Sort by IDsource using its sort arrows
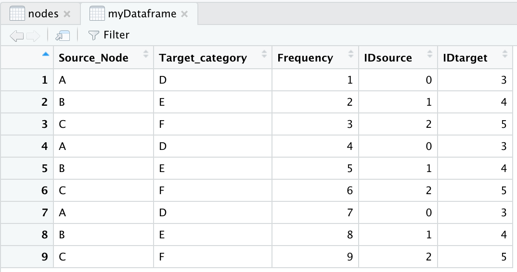The height and width of the screenshot is (272, 517). pyautogui.click(x=429, y=55)
